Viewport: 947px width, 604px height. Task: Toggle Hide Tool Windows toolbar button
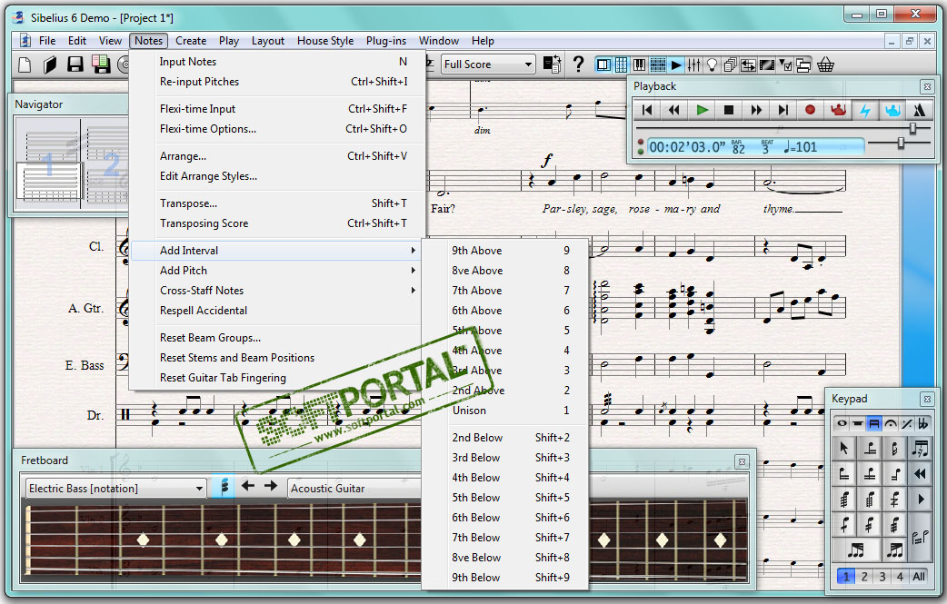(803, 64)
